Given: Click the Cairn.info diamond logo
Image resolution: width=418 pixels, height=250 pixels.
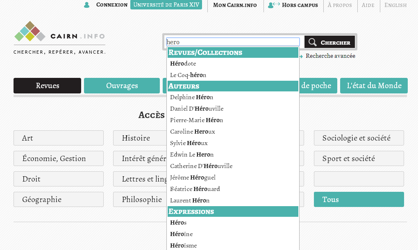Looking at the screenshot, I should coord(30,31).
